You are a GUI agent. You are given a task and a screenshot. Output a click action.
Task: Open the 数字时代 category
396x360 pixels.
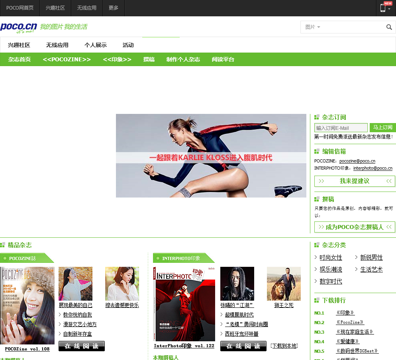[331, 281]
